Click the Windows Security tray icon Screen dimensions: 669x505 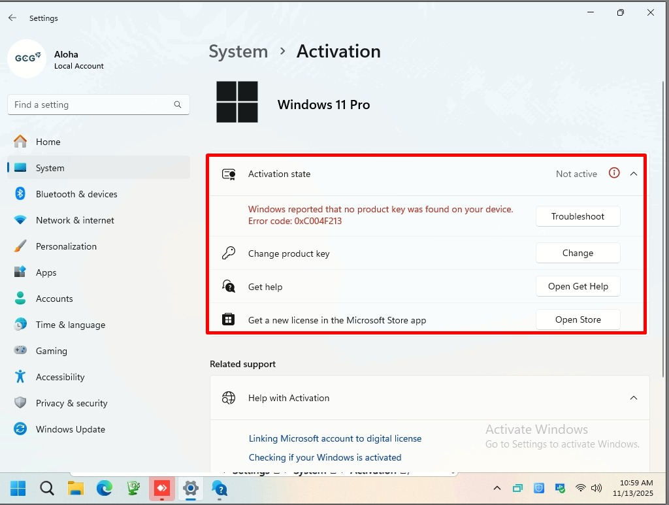539,488
